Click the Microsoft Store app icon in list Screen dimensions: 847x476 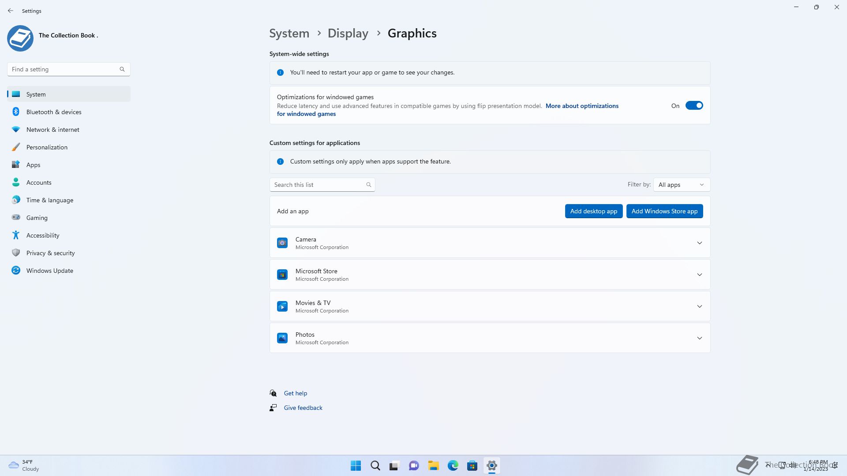pos(282,275)
